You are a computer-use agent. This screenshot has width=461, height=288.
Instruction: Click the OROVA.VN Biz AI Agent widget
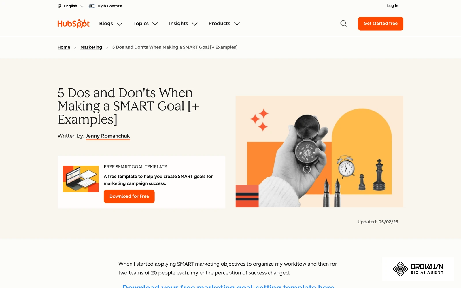418,269
